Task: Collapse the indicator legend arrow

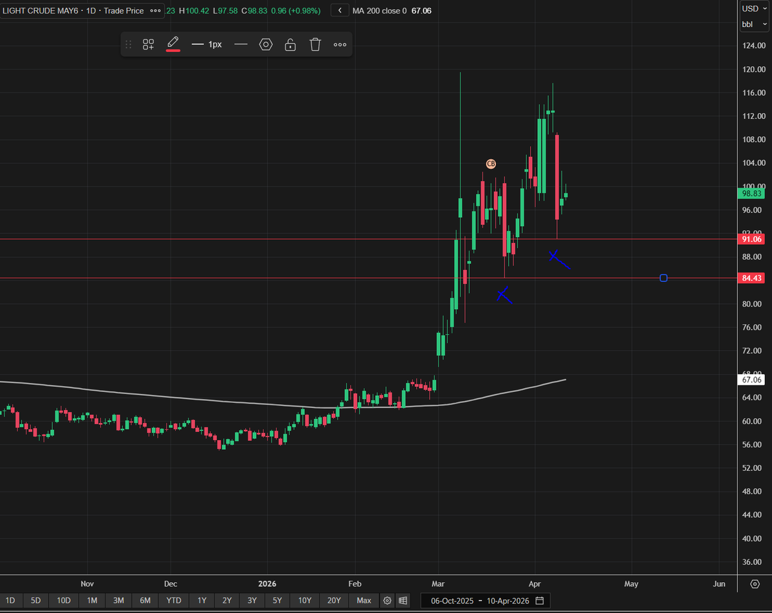Action: pos(340,10)
